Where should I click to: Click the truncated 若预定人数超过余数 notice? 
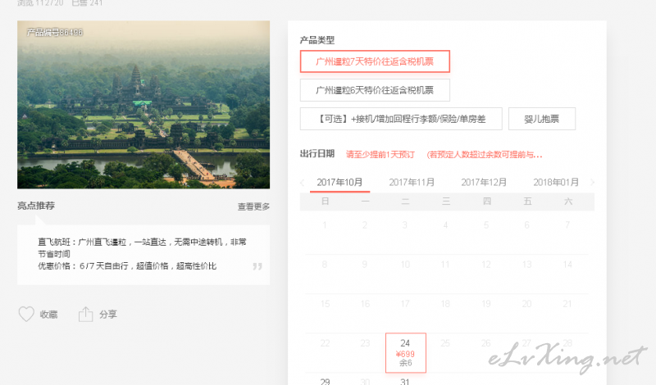tap(485, 155)
